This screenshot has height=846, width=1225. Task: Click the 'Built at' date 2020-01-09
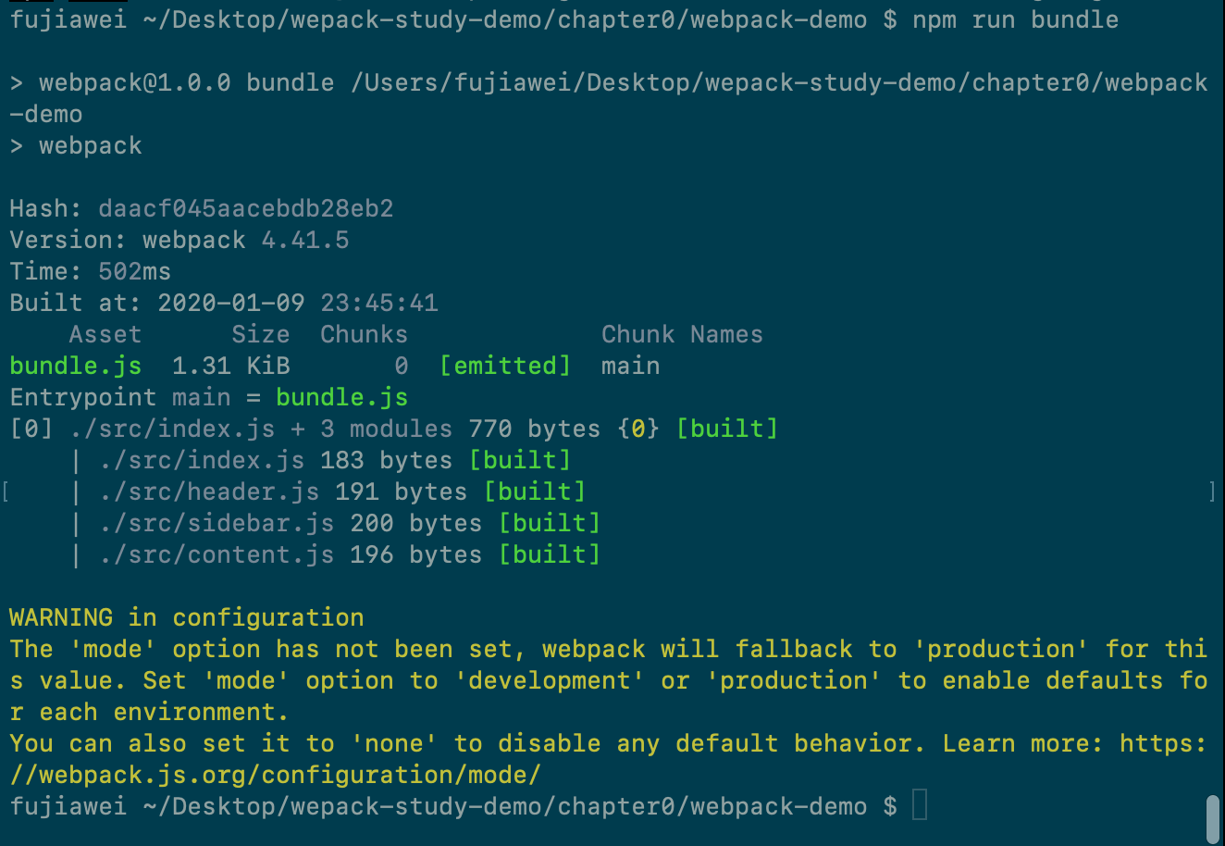(230, 303)
